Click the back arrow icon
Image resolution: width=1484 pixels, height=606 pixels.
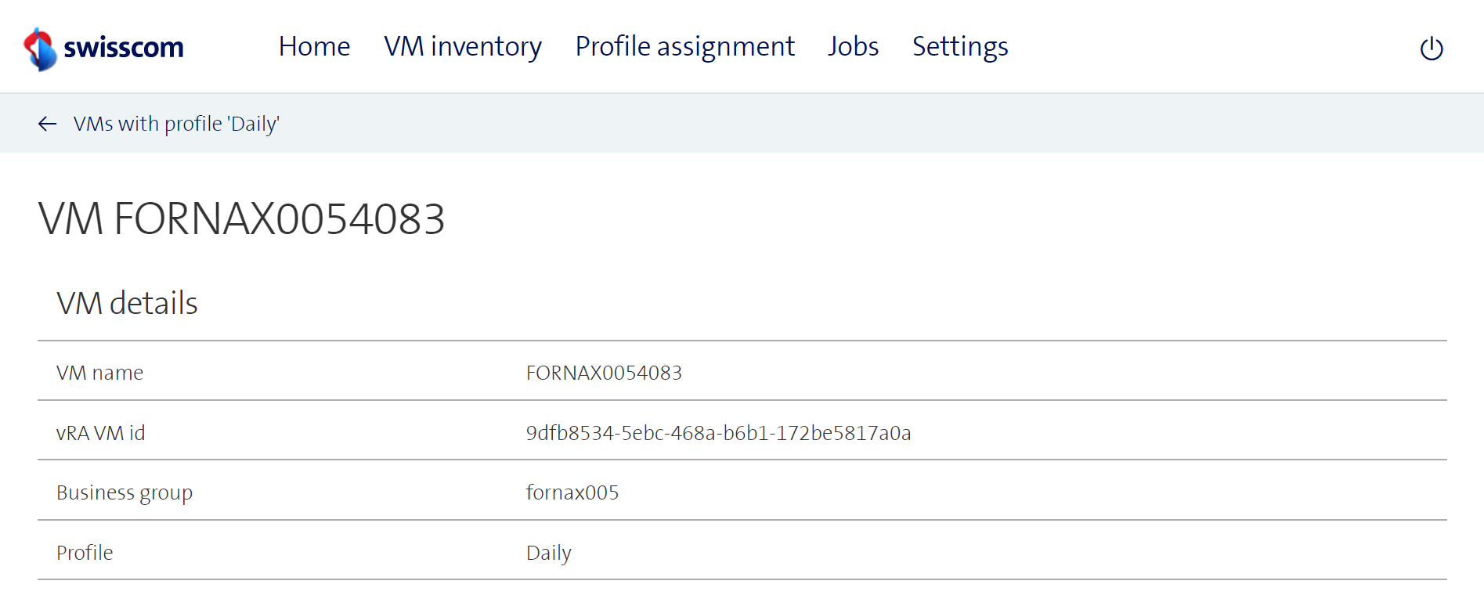(x=48, y=124)
